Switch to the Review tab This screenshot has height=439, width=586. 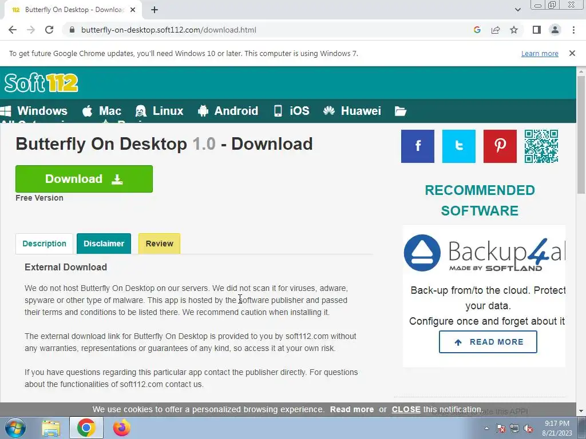point(159,244)
